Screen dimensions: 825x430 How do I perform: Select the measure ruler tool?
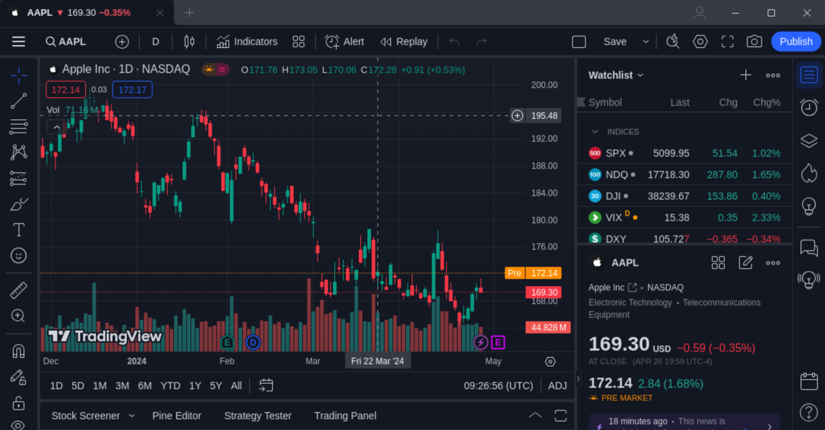point(18,290)
